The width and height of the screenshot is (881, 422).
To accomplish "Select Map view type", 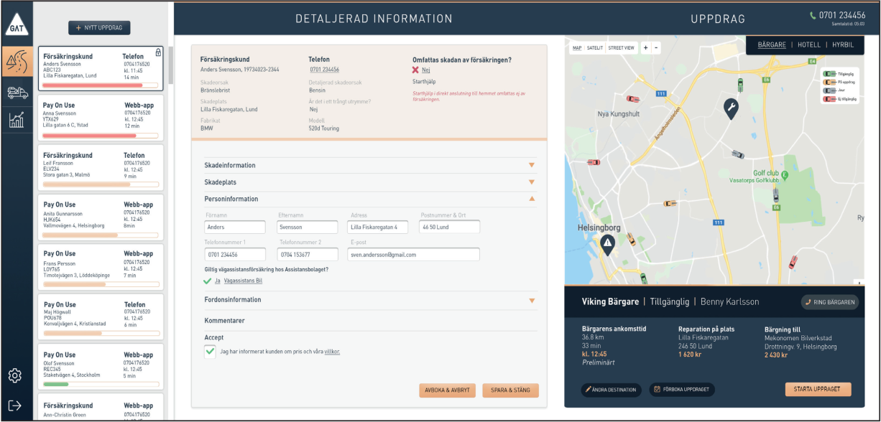I will tap(577, 48).
